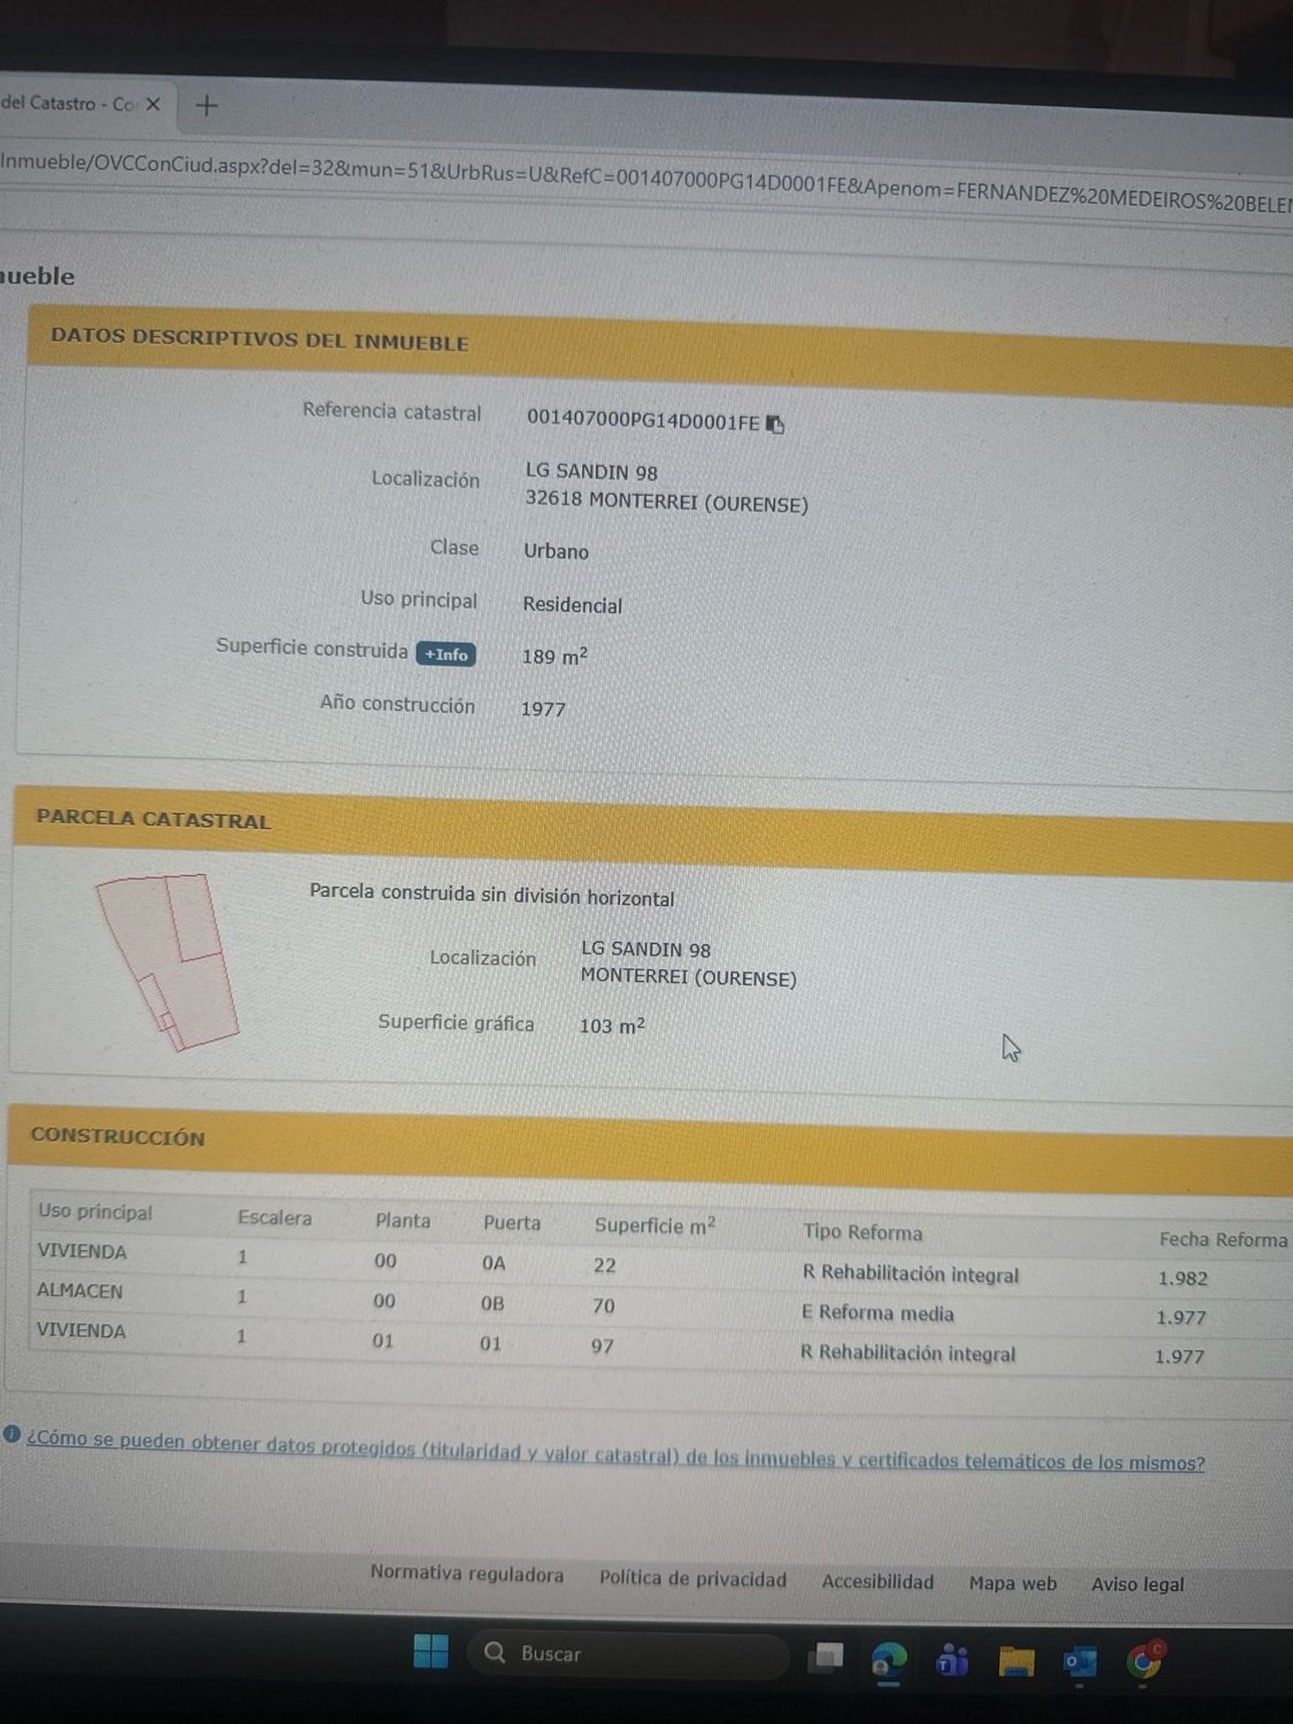This screenshot has width=1293, height=1724.
Task: Close the Catastro browser tab
Action: 153,104
